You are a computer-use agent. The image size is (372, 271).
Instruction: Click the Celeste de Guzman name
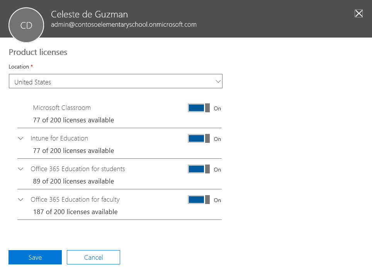(90, 14)
